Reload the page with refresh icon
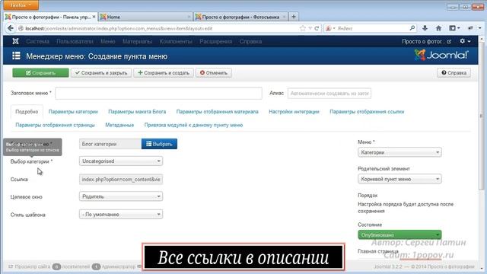This screenshot has width=487, height=274. tap(317, 28)
